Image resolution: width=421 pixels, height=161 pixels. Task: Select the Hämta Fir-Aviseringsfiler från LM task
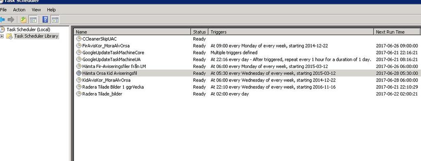pos(114,66)
